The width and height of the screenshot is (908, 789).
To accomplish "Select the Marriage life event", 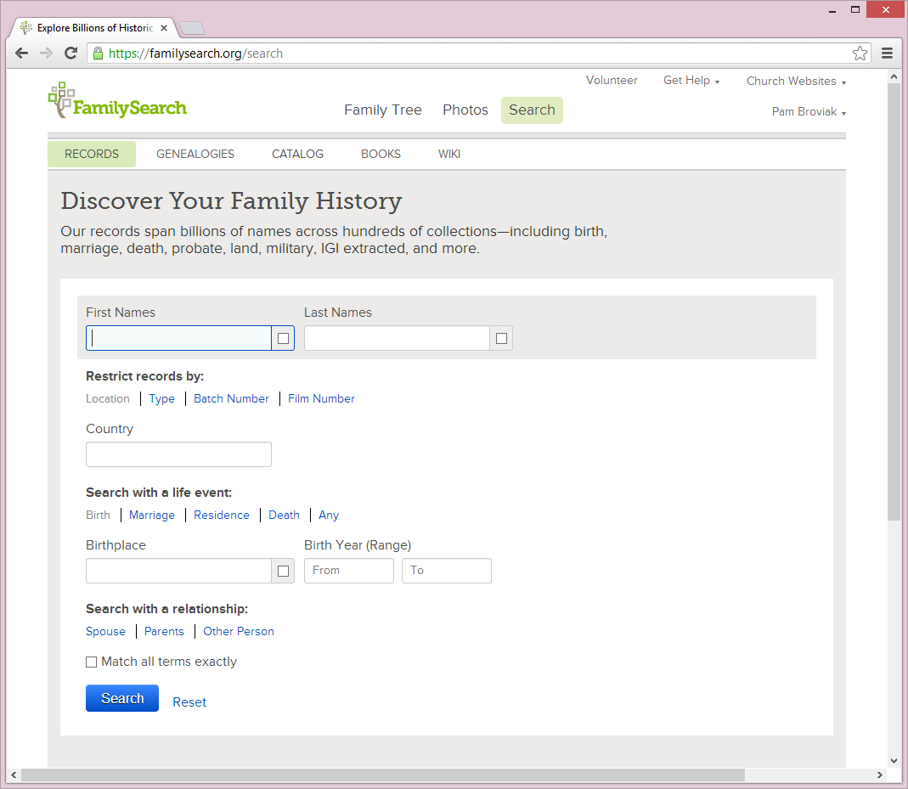I will (152, 516).
